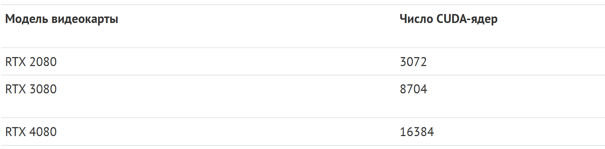The height and width of the screenshot is (149, 605).
Task: Select the RTX 3080 model cell
Action: pos(31,89)
